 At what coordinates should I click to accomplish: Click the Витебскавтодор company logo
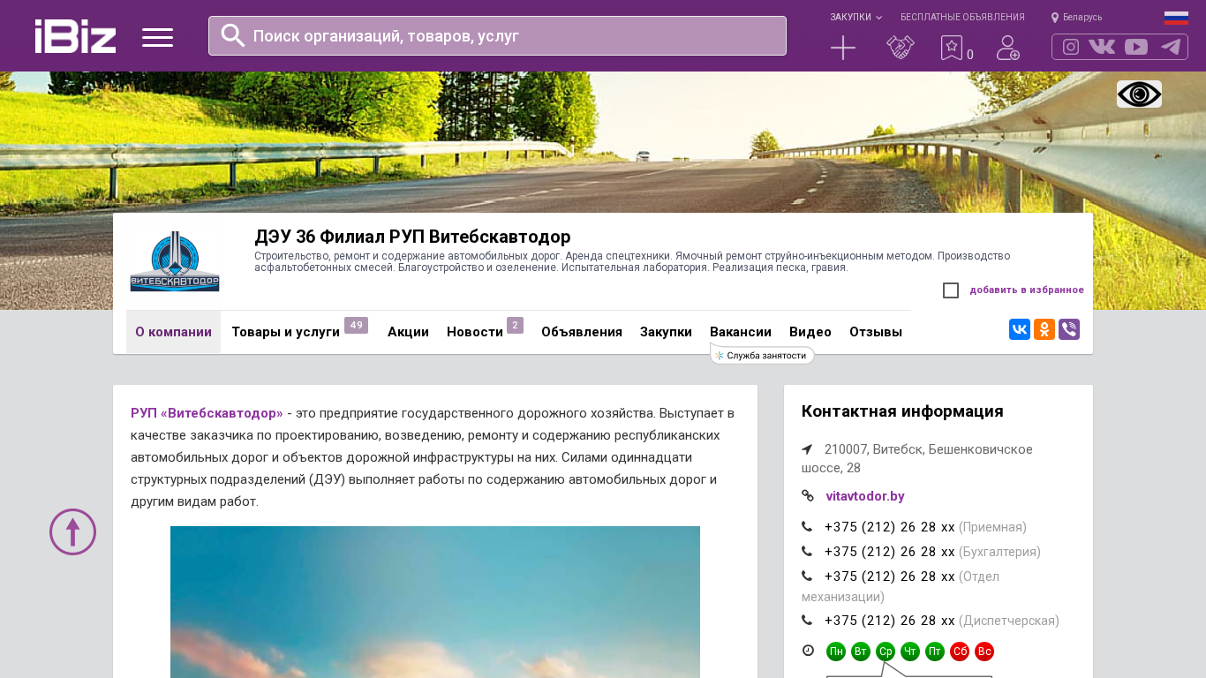pyautogui.click(x=175, y=261)
